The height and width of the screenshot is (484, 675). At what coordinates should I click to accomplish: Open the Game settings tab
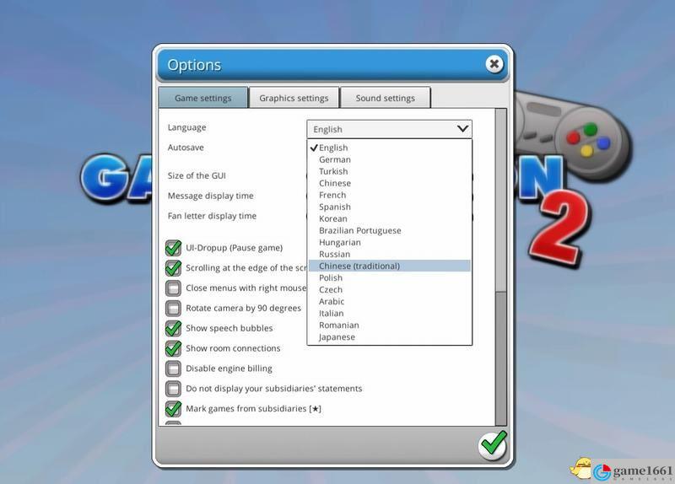202,98
